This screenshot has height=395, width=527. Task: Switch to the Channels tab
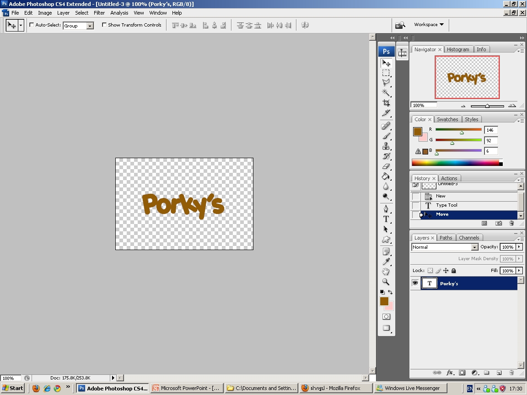click(x=469, y=238)
